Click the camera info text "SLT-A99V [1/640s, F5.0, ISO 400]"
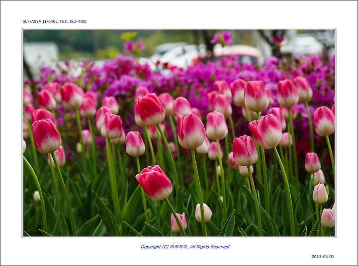The image size is (358, 266). (55, 21)
